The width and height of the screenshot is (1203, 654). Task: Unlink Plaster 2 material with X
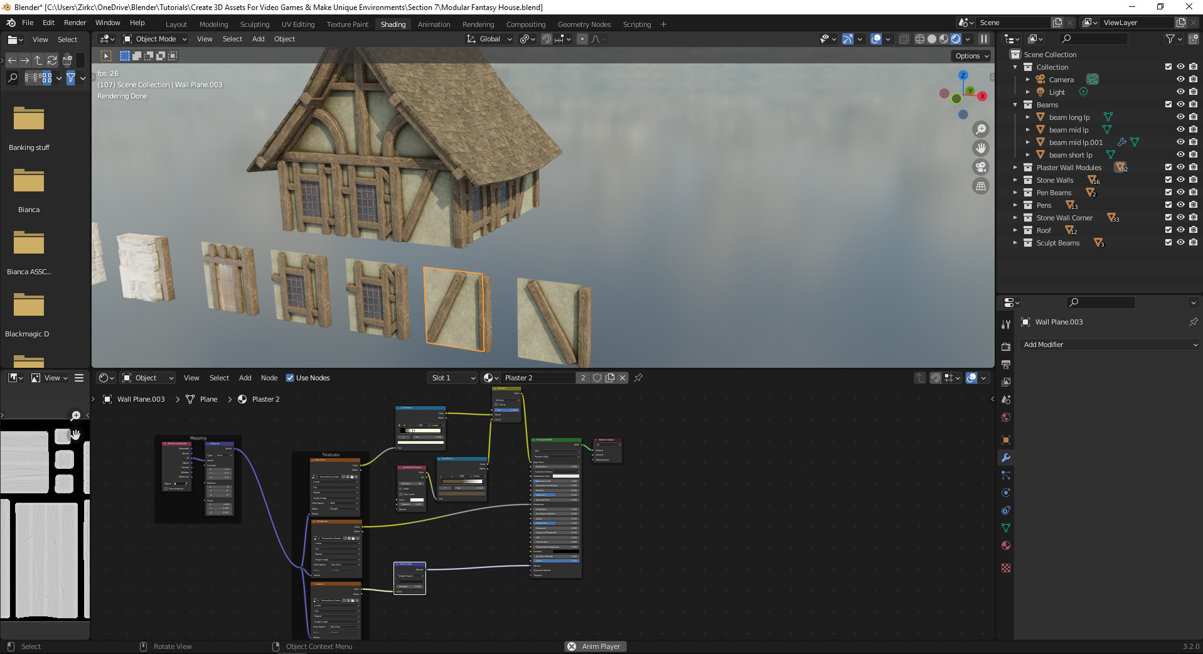(x=623, y=378)
